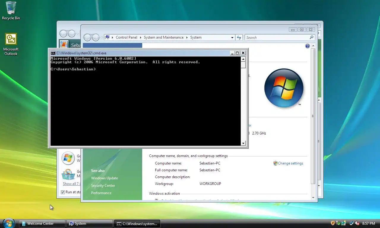The width and height of the screenshot is (380, 228).
Task: Minimize the cmd.exe window
Action: (232, 53)
